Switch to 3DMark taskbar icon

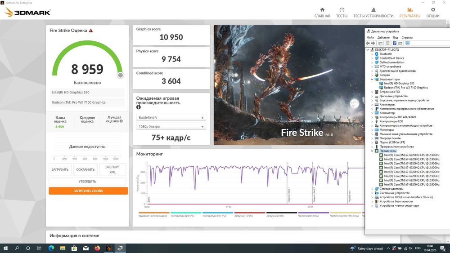[108, 248]
